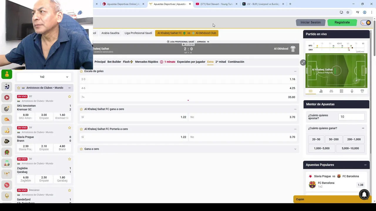Select 20–50 winnings range
Viewport: 376px width, 211px height.
click(x=316, y=139)
